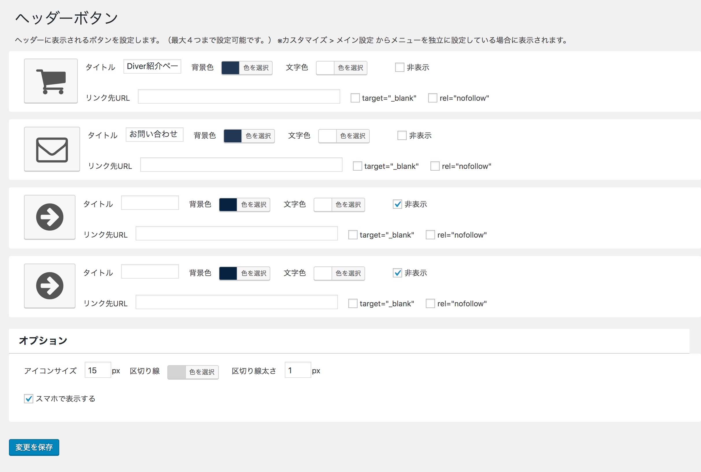Open 背景色 color picker for first button

click(x=256, y=68)
